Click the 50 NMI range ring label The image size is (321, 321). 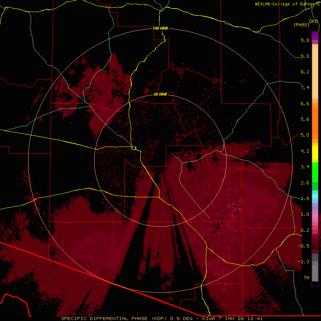tap(160, 94)
